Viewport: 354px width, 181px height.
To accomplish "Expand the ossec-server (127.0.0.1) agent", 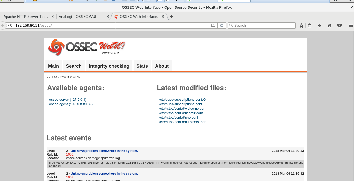I will click(x=66, y=100).
